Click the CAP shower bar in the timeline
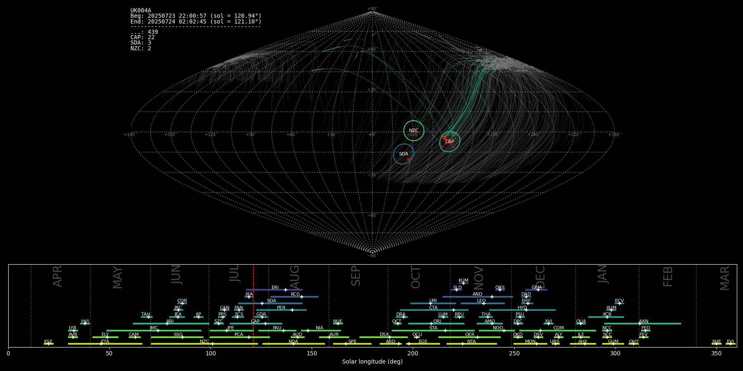Screen dimensions: 743x371 [x=256, y=324]
